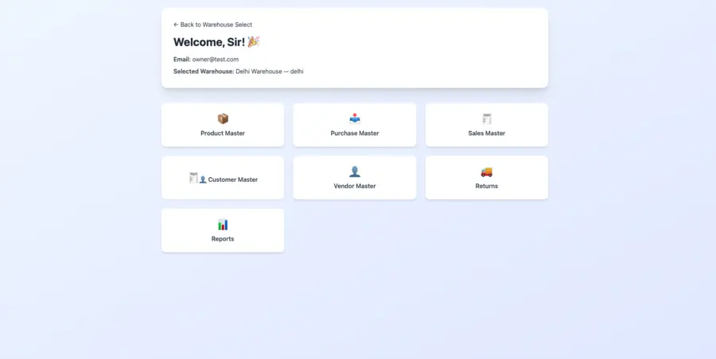The image size is (716, 359).
Task: Open the Product Master text label
Action: click(x=223, y=133)
